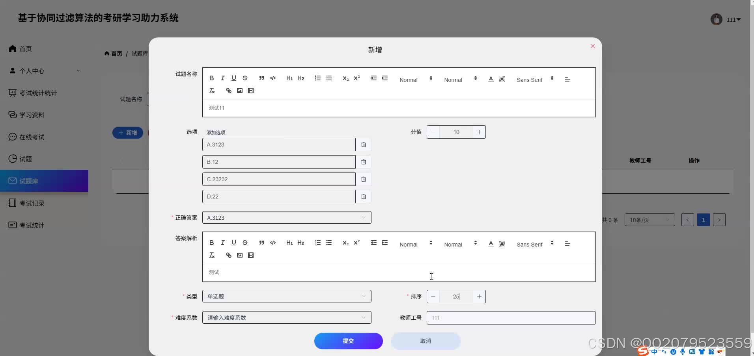This screenshot has height=356, width=754.
Task: Increase 分值 with plus button
Action: [x=479, y=132]
